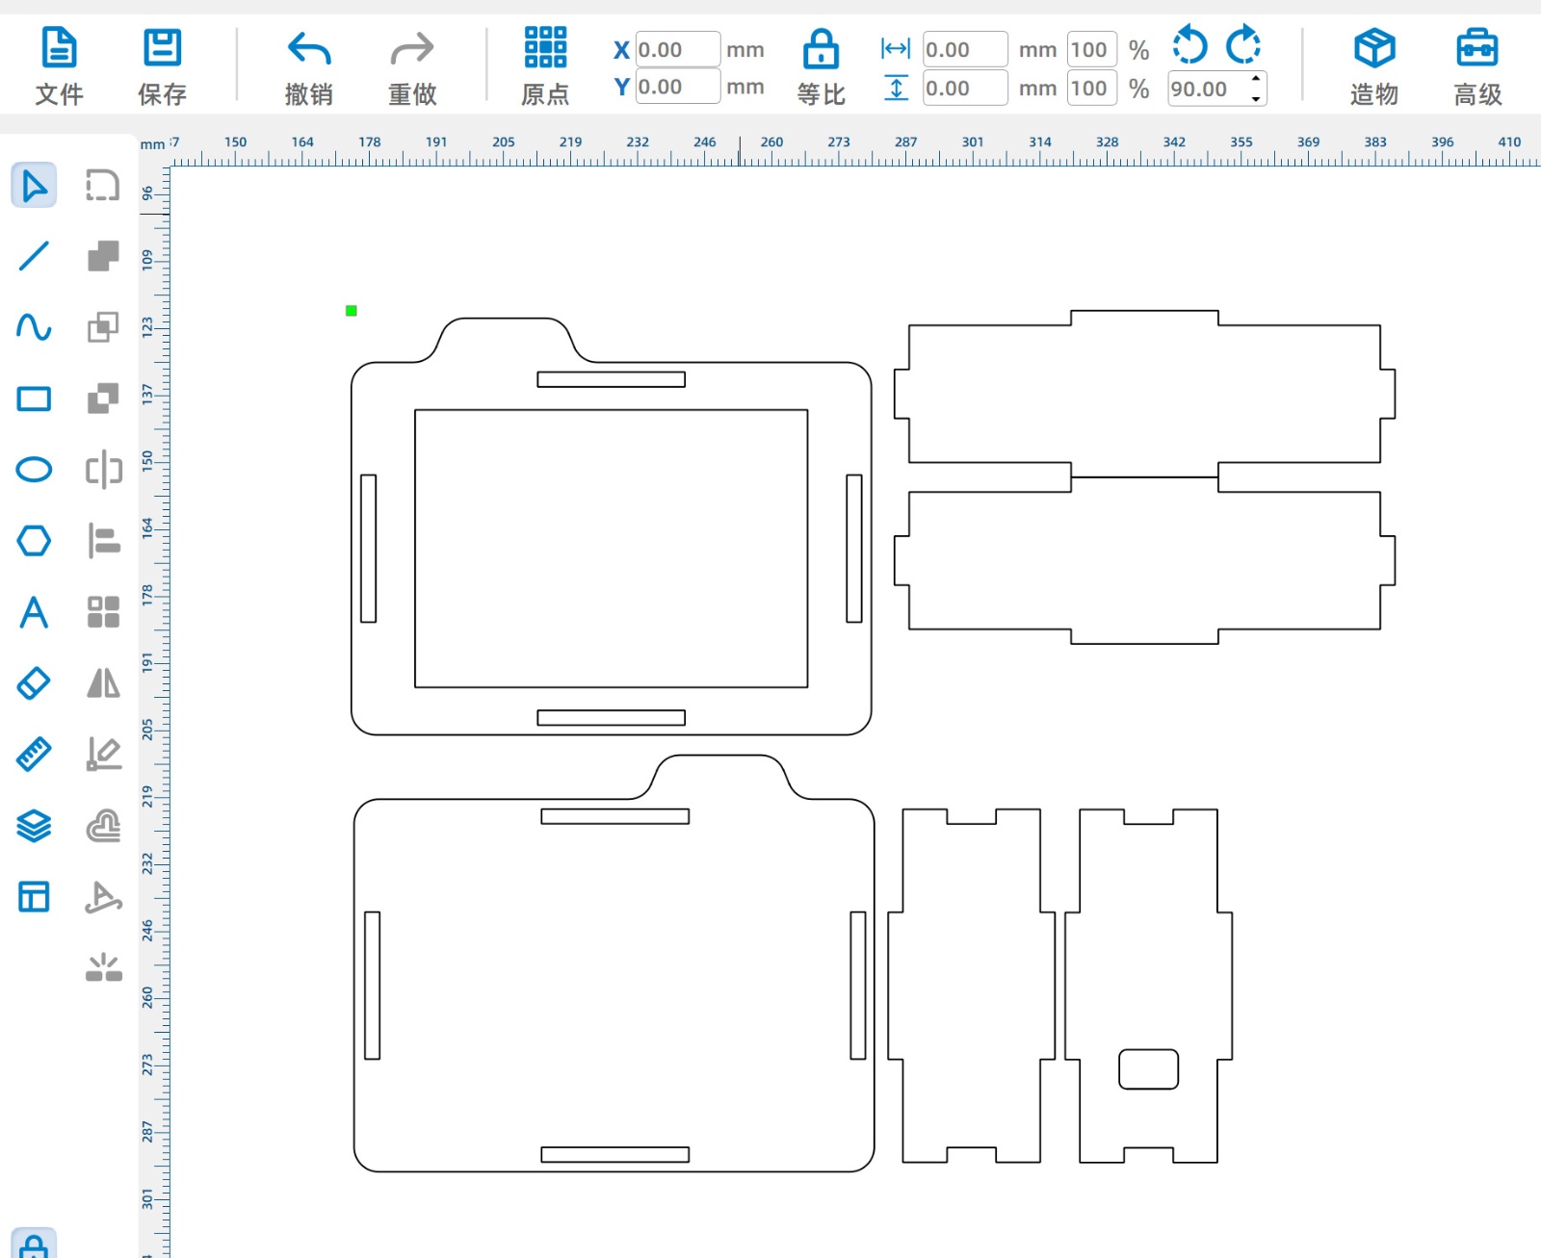The image size is (1541, 1258).
Task: Click the 90.00 rotation angle field
Action: (1208, 89)
